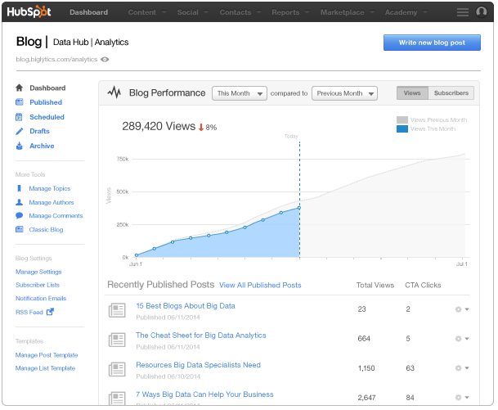
Task: Click the eye icon beside blog URL
Action: click(x=105, y=60)
